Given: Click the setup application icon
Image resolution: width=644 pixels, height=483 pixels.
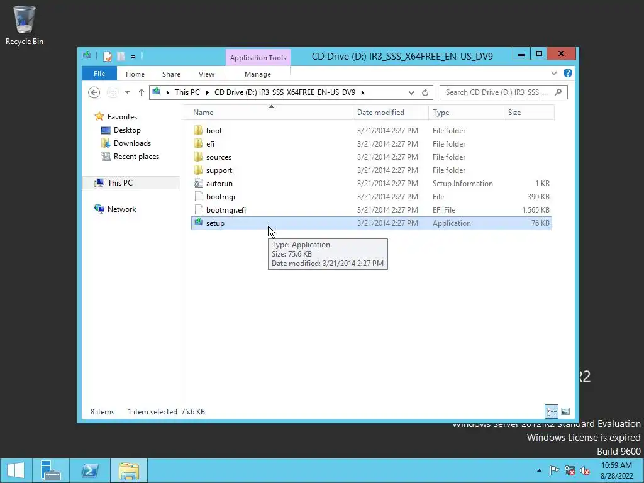Looking at the screenshot, I should [x=198, y=223].
